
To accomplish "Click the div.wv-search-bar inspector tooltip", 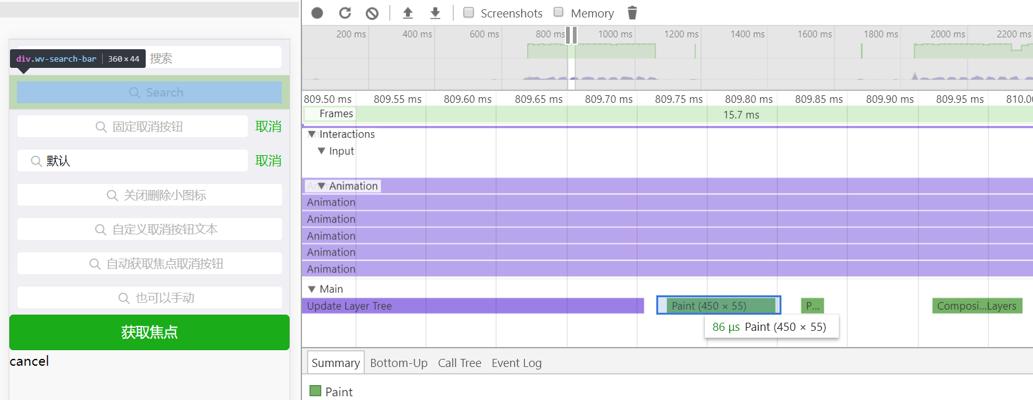I will point(78,59).
